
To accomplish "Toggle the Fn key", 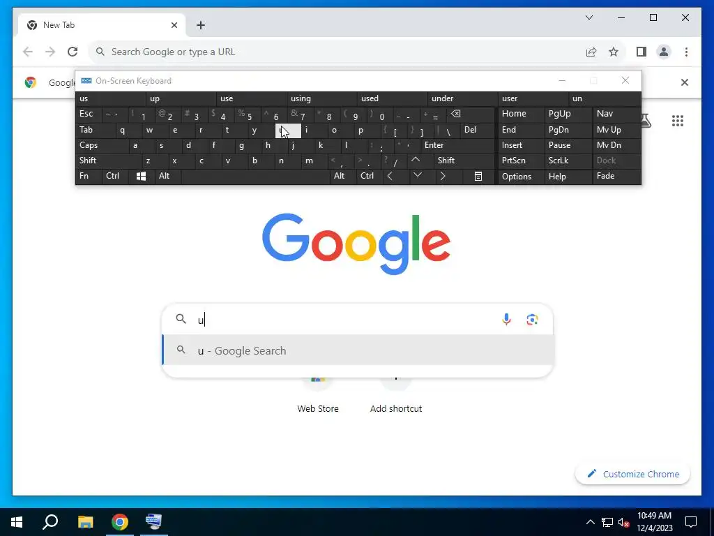I will click(89, 176).
